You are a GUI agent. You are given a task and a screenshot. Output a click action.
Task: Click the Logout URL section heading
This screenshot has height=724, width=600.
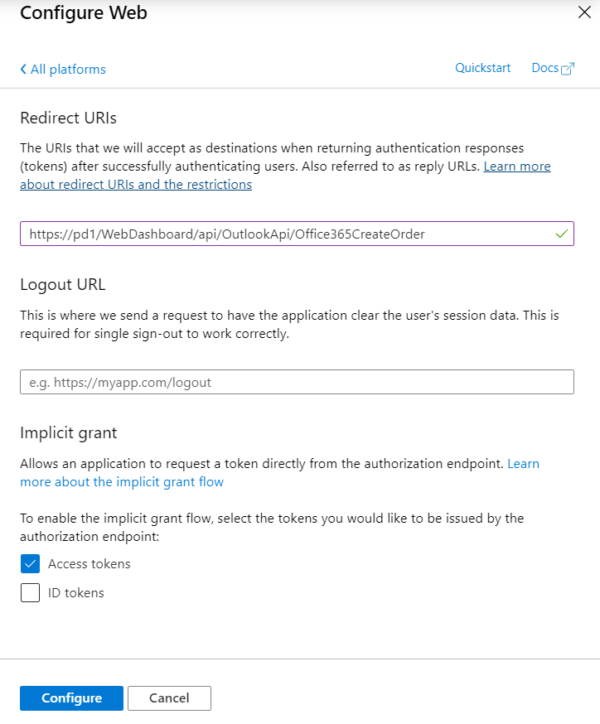[63, 284]
